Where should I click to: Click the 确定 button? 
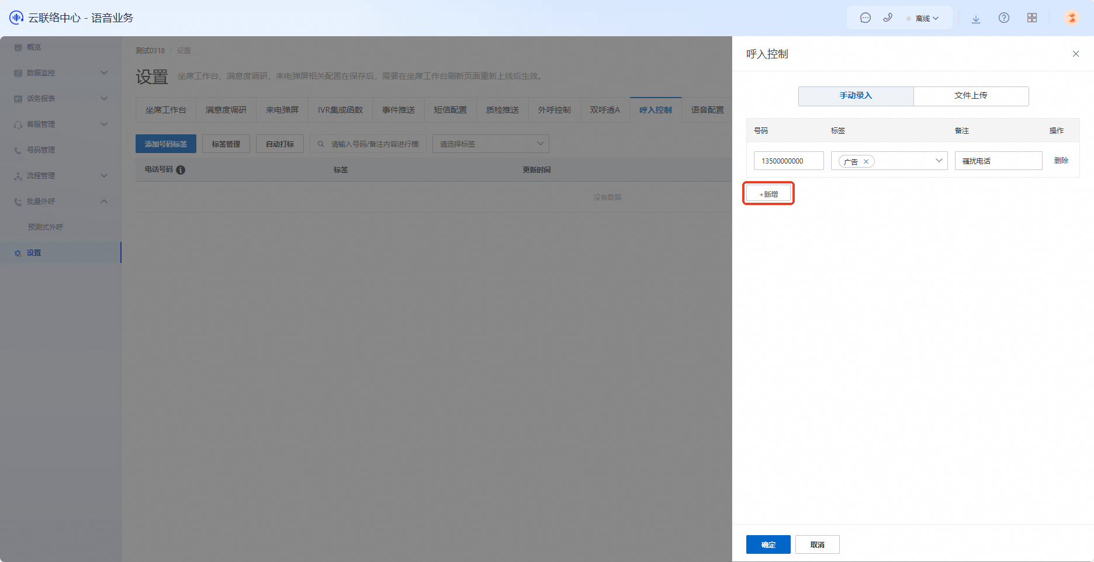pos(768,544)
